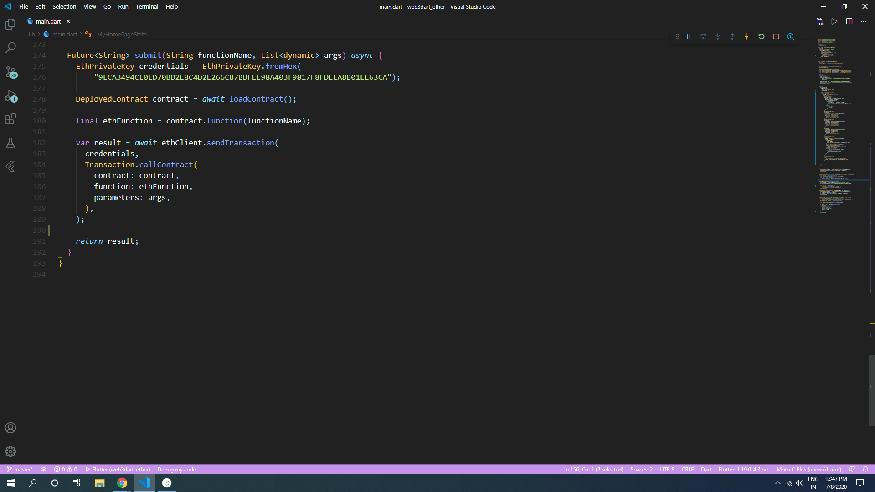Open the Source Control view
Screen dimensions: 875x492
10,72
